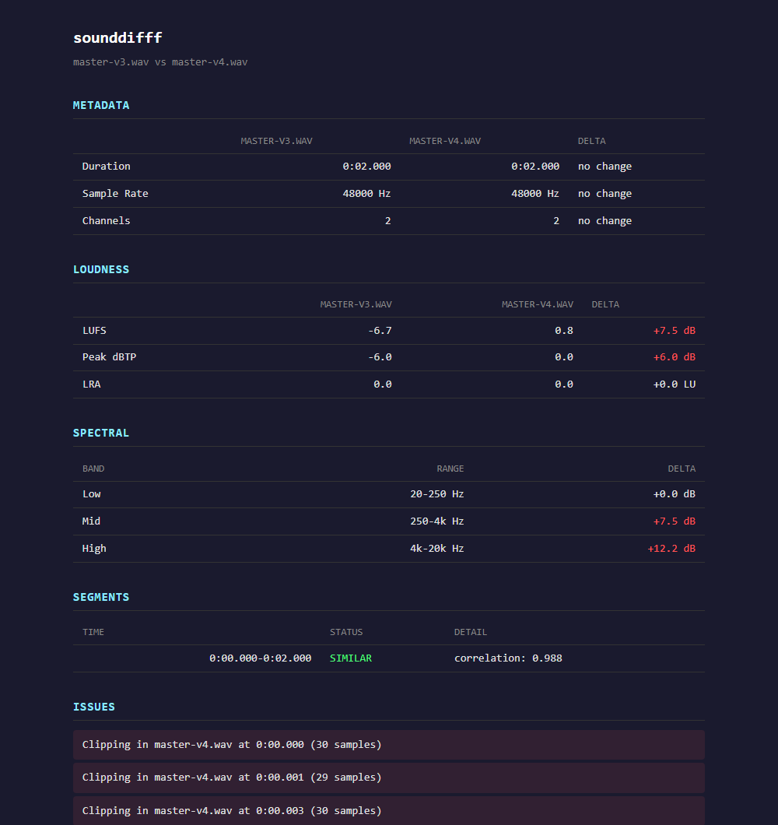Click the 250-4k Hz range cell

(x=437, y=521)
